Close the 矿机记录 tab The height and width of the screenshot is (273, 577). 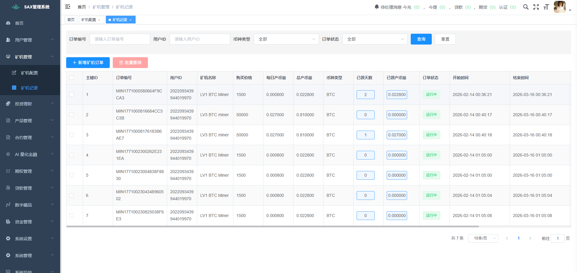click(130, 20)
